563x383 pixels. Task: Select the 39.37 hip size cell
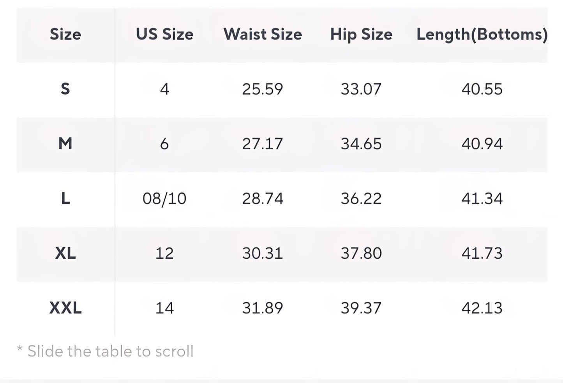(361, 308)
